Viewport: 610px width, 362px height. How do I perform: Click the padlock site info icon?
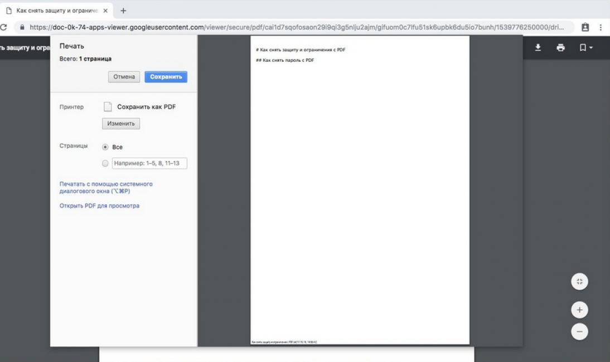click(x=22, y=27)
